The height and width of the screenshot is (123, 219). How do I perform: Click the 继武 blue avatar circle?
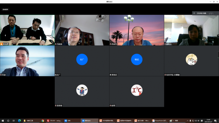137,59
